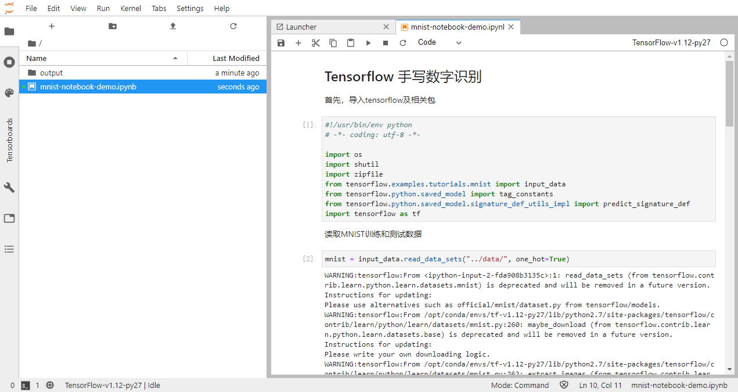738x392 pixels.
Task: Save the notebook with the floppy disk icon
Action: (x=281, y=43)
